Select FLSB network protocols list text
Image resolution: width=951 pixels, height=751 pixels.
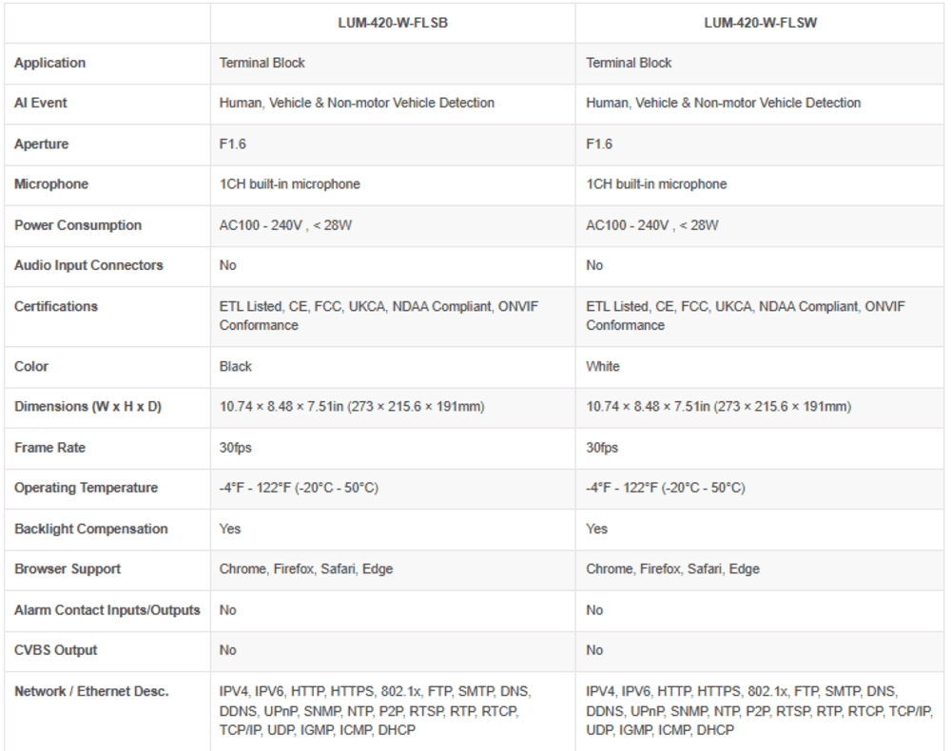click(x=375, y=711)
